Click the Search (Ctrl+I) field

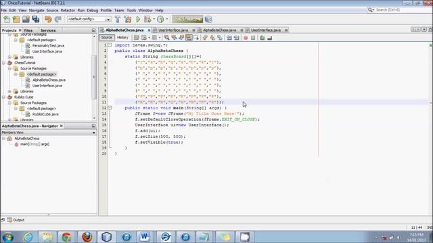pyautogui.click(x=399, y=10)
